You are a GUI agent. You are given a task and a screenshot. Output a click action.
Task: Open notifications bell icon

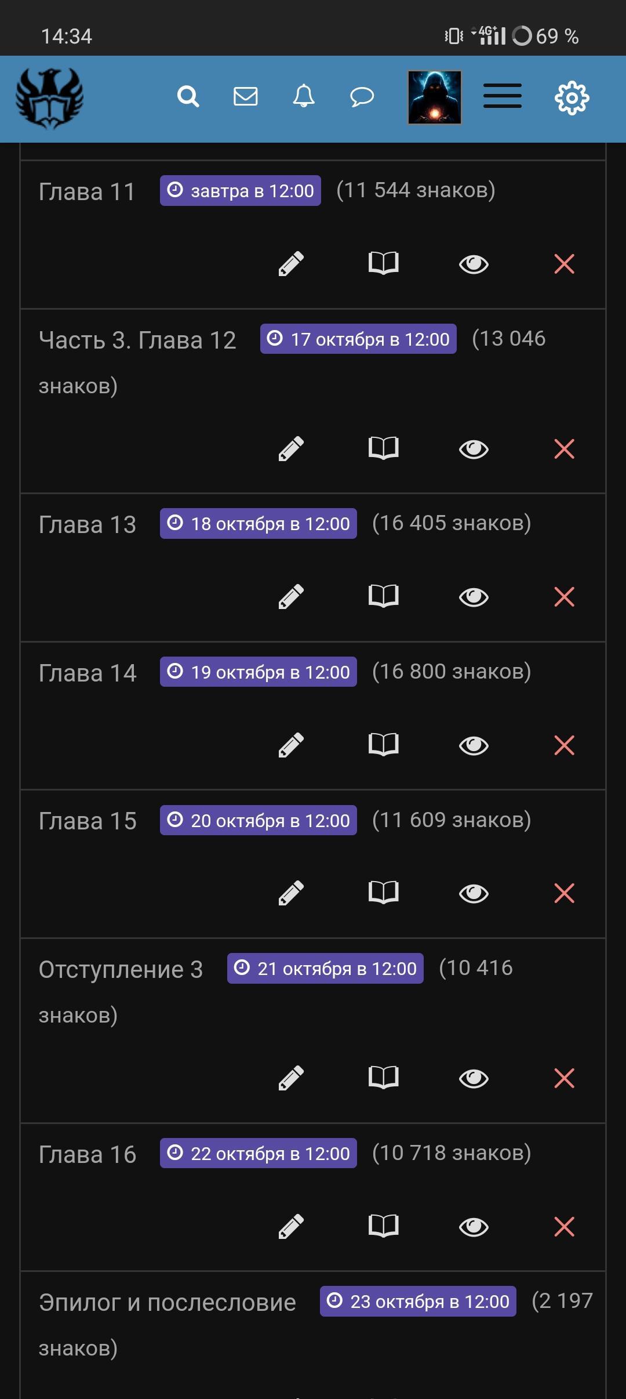click(x=304, y=96)
